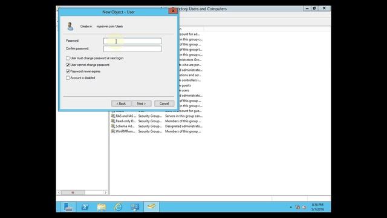
Task: Select the 'WinRMRem...' group icon
Action: tap(113, 131)
